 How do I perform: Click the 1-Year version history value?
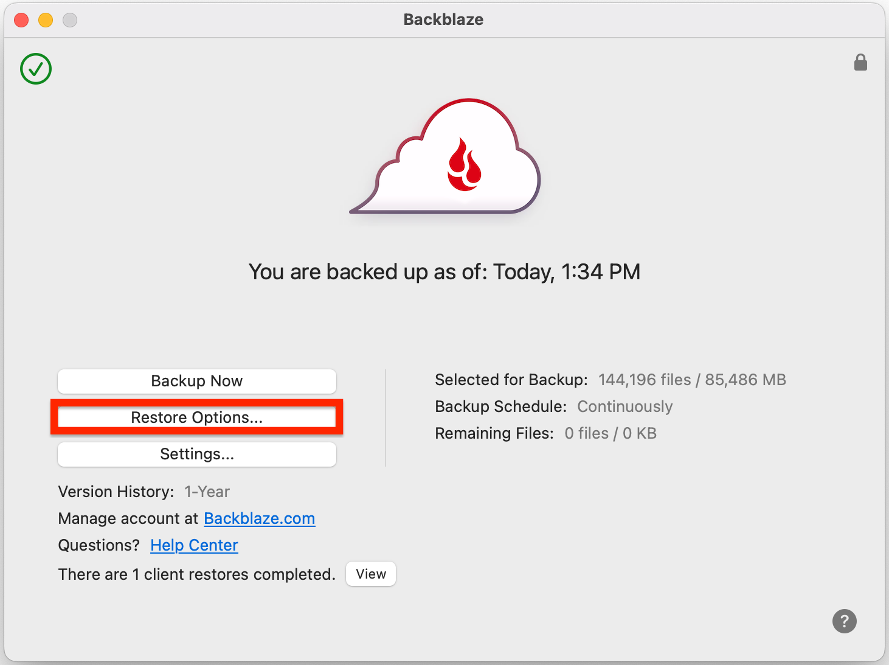(x=207, y=492)
